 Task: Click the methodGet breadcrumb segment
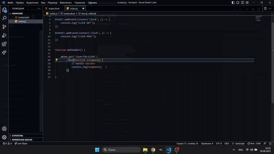click(68, 13)
